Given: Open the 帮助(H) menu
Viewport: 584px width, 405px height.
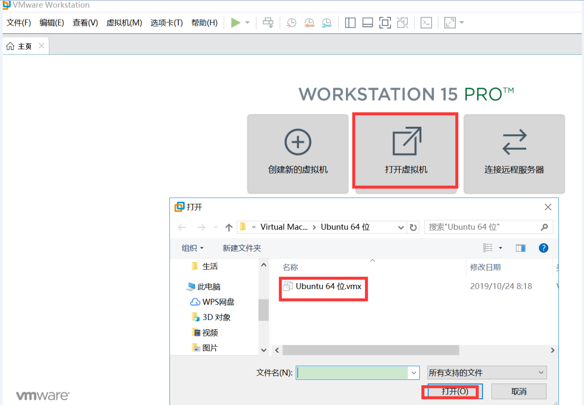Looking at the screenshot, I should pos(205,22).
